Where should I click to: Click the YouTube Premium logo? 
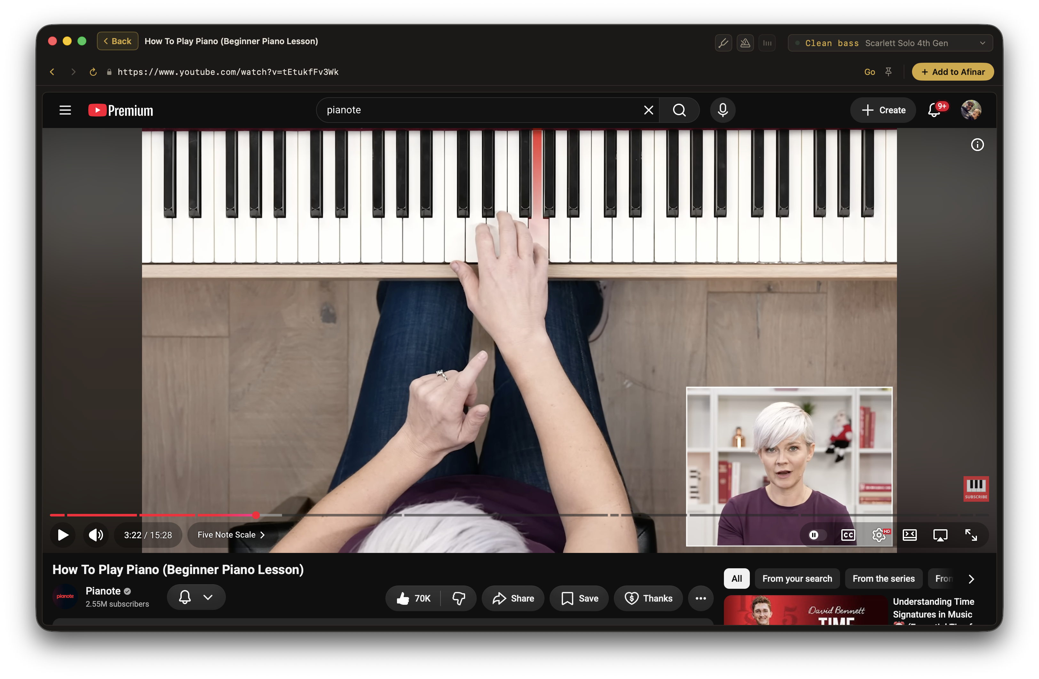[121, 110]
